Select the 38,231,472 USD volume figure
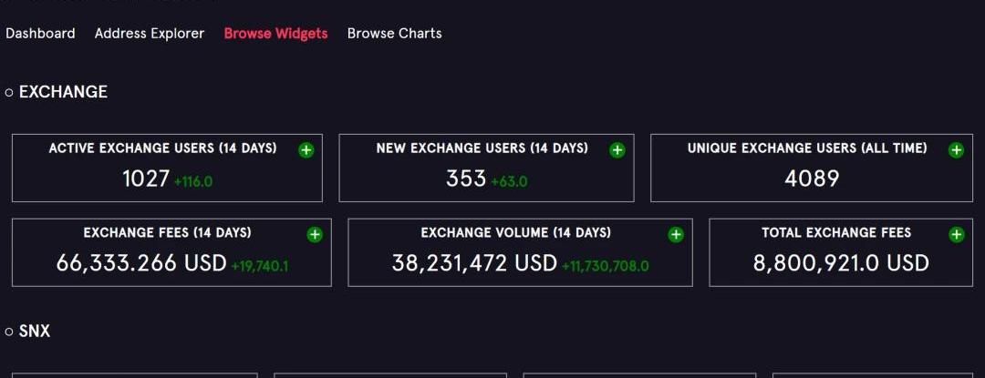 474,263
